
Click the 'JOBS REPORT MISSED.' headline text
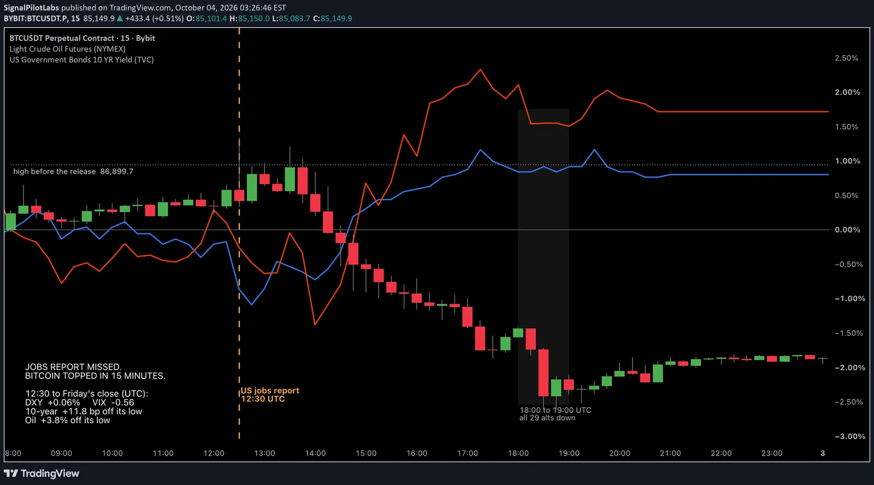tap(73, 367)
